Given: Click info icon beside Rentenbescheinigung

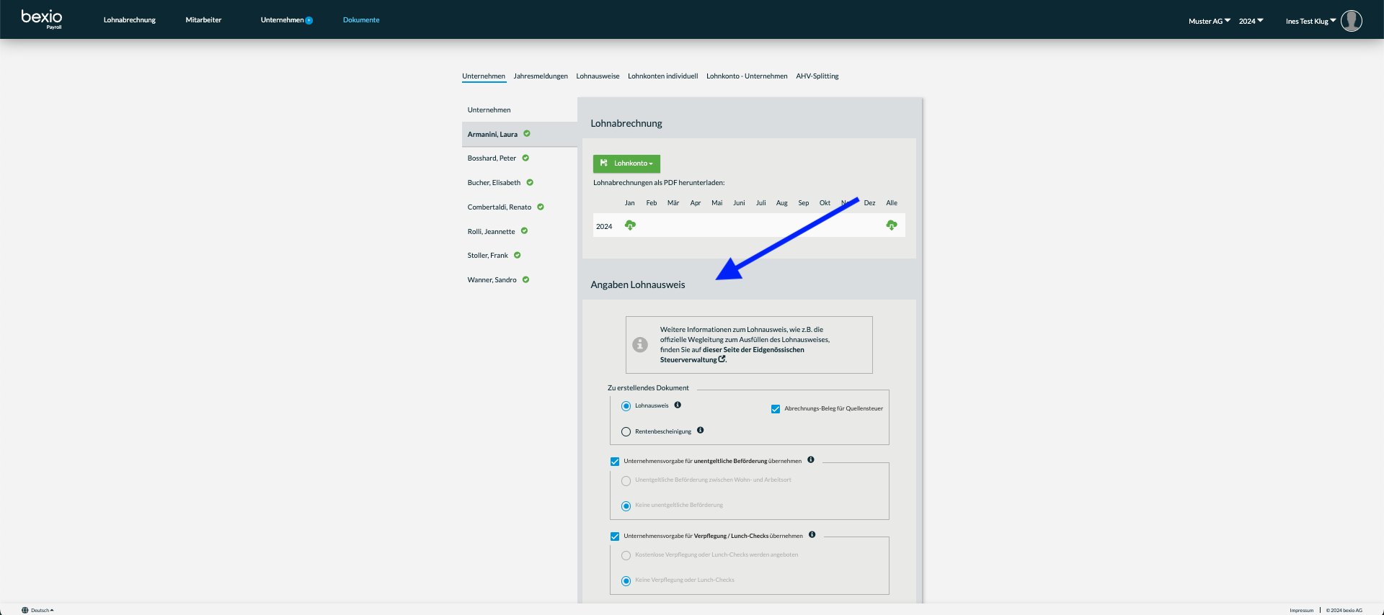Looking at the screenshot, I should pyautogui.click(x=700, y=430).
